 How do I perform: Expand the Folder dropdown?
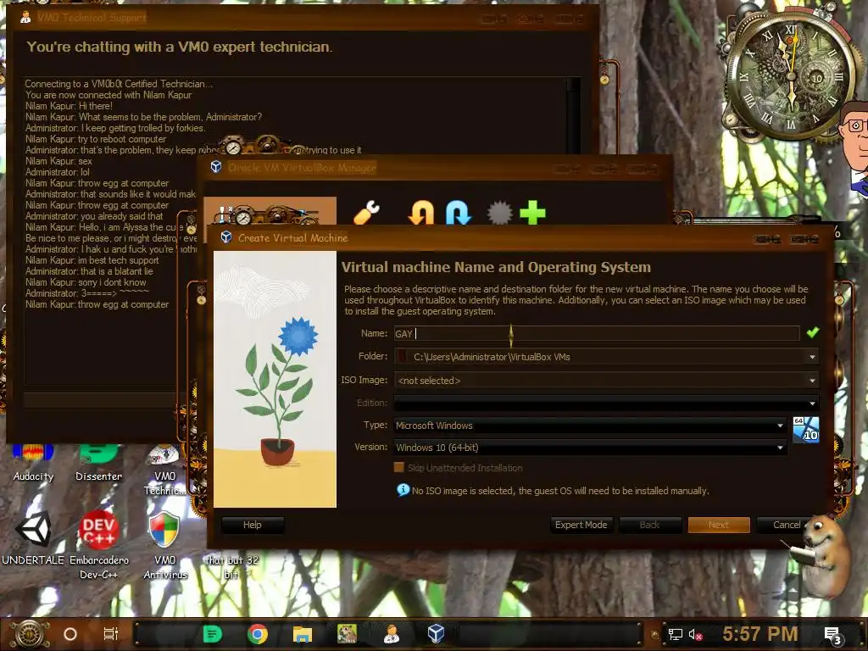(812, 357)
